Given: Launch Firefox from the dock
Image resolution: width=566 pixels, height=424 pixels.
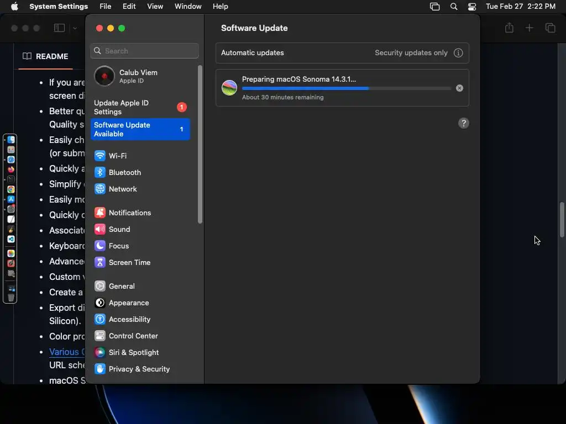Looking at the screenshot, I should (11, 169).
